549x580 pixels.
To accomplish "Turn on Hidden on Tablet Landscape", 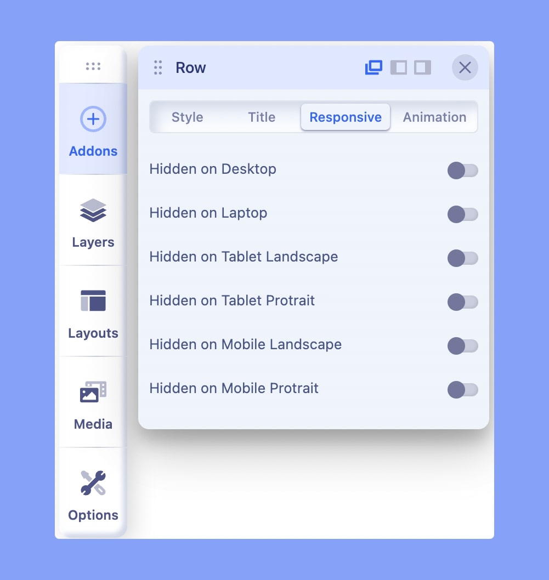I will pyautogui.click(x=462, y=258).
